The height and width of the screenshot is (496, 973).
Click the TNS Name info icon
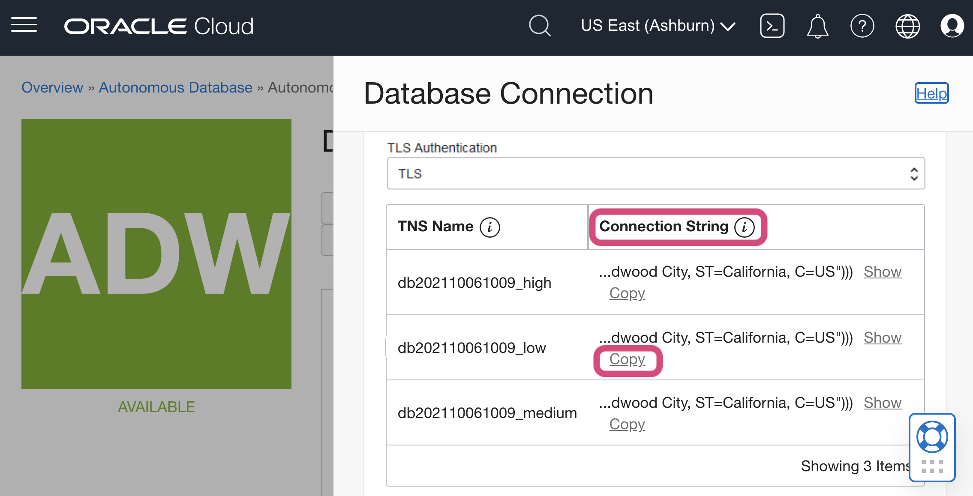point(490,227)
